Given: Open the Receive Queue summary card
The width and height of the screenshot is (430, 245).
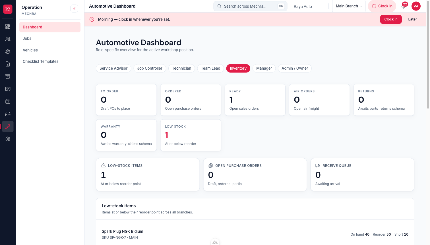Looking at the screenshot, I should pyautogui.click(x=362, y=175).
